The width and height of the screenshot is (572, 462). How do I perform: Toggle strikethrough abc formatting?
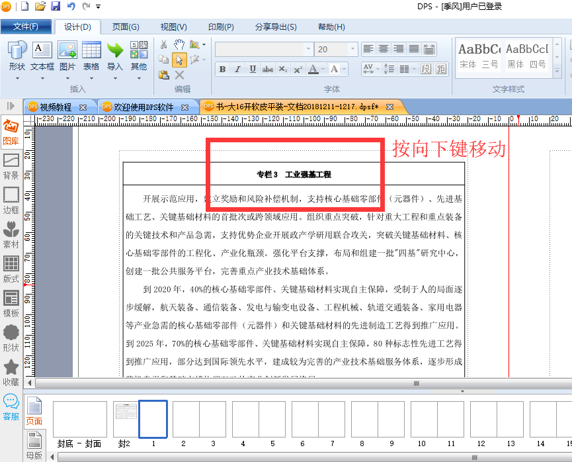pos(268,69)
